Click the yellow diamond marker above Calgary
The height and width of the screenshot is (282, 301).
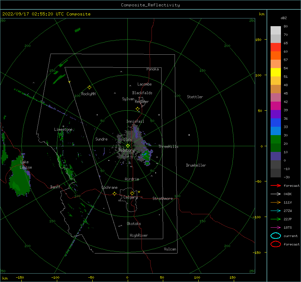[132, 193]
